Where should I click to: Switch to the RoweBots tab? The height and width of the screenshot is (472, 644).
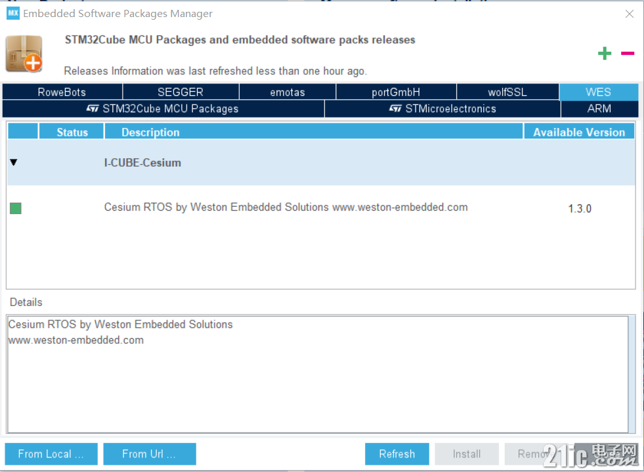click(62, 92)
